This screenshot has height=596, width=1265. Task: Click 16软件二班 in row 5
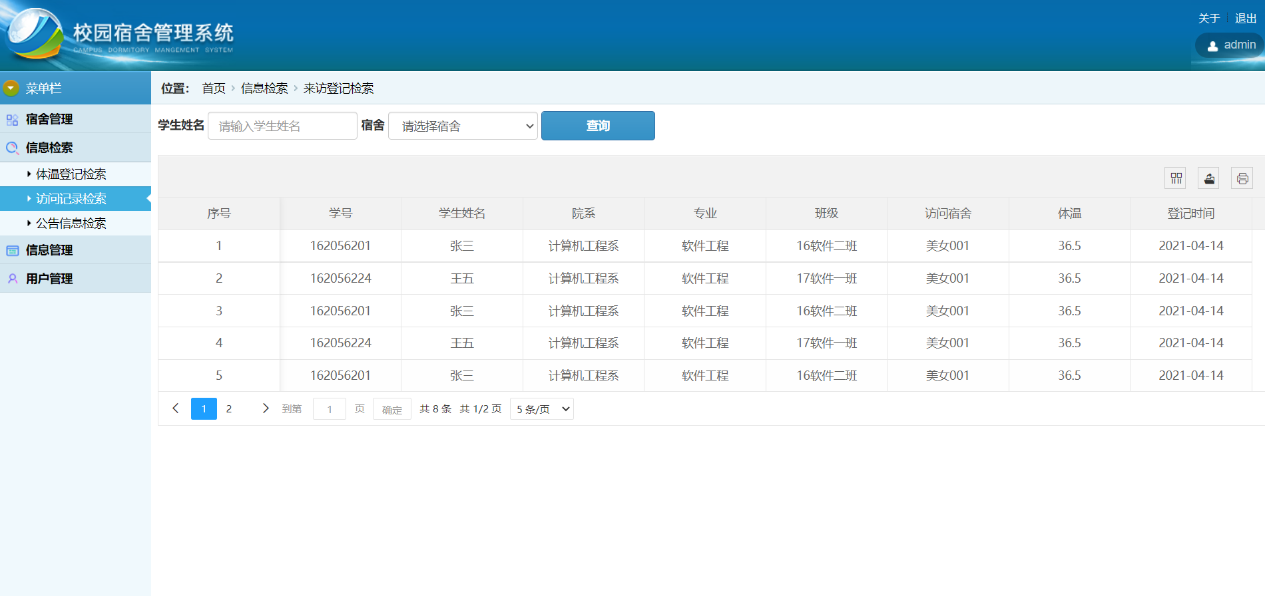pyautogui.click(x=826, y=376)
